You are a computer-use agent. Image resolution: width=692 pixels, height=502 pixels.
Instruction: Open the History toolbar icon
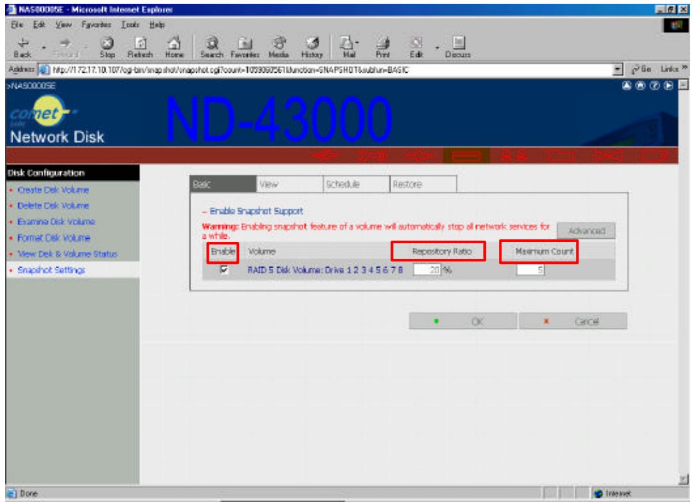(x=312, y=48)
